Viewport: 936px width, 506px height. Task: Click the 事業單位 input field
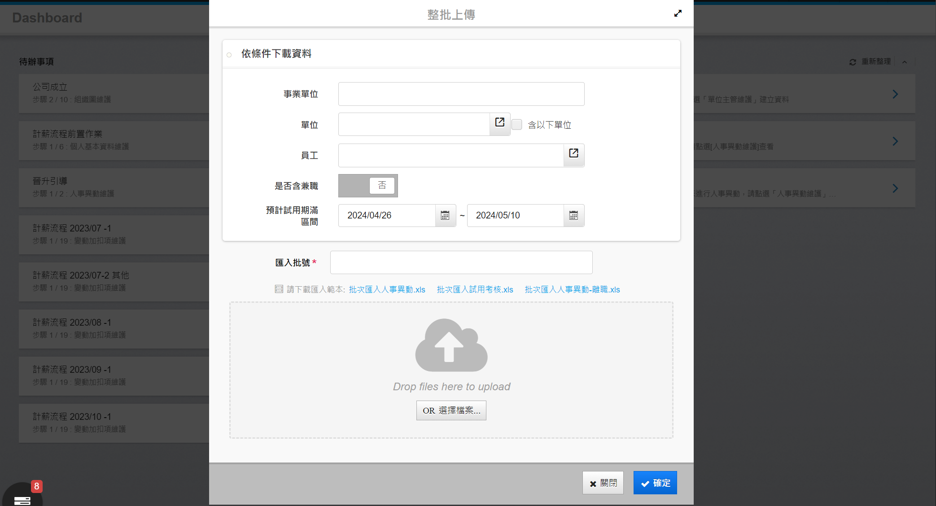(x=461, y=94)
